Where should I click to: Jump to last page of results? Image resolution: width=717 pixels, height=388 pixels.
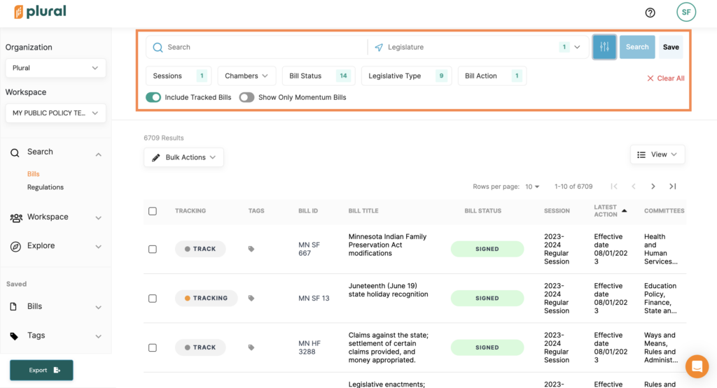[672, 187]
